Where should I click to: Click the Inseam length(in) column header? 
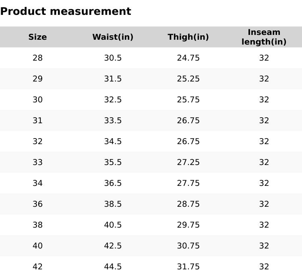[264, 37]
